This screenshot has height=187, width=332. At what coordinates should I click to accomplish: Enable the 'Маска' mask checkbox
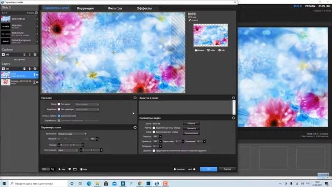pos(59,104)
